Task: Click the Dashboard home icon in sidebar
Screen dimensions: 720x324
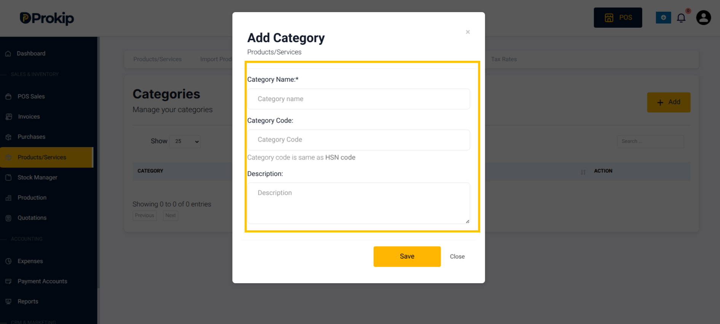Action: 8,54
